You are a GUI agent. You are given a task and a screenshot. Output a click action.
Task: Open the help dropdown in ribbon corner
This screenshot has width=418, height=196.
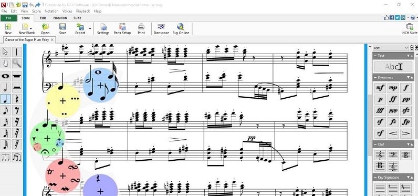417,17
